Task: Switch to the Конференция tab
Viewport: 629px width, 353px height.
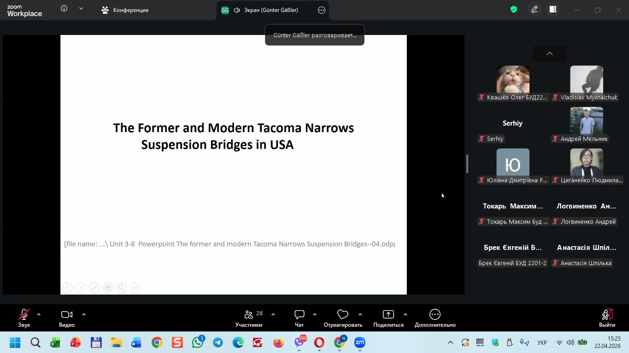Action: [x=125, y=10]
